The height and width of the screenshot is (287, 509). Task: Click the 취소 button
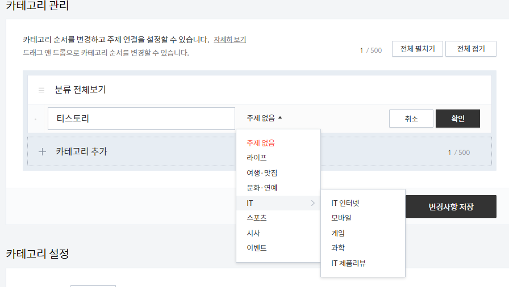(x=411, y=119)
